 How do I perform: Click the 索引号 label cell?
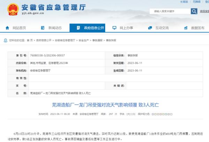[18, 56]
